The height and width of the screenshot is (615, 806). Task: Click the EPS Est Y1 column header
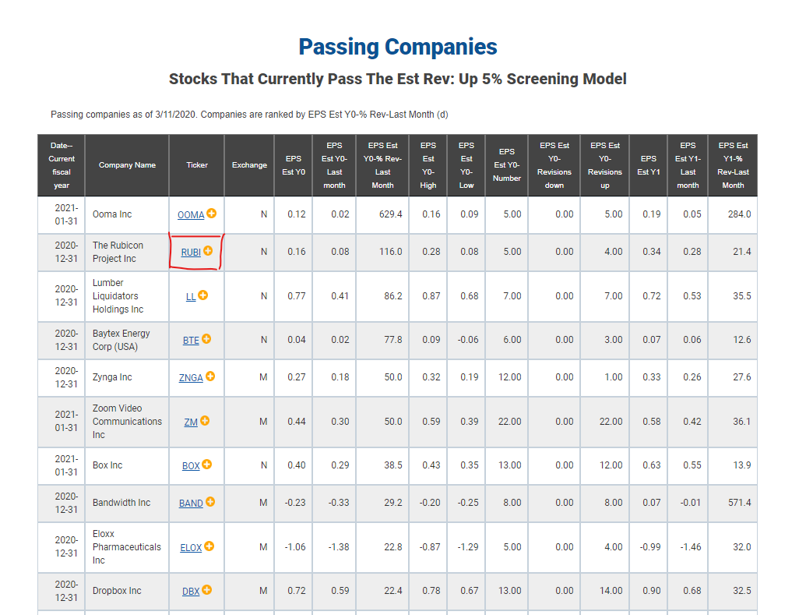[648, 165]
